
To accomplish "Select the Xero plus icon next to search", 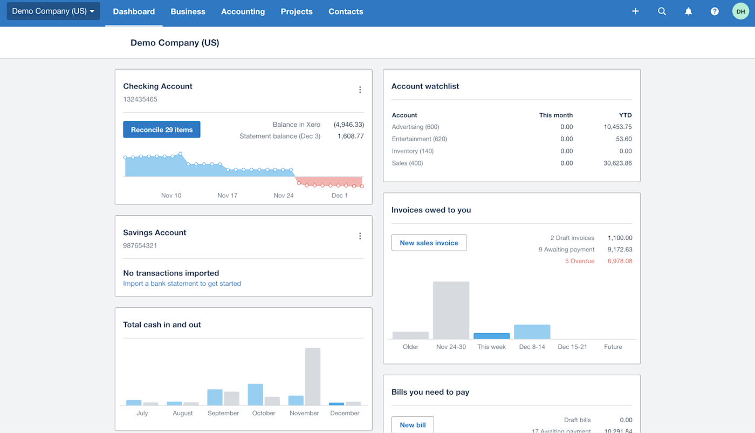I will [635, 11].
